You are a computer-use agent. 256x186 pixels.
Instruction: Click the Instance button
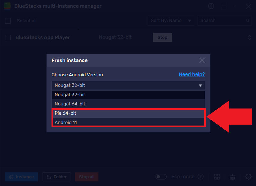[21, 177]
